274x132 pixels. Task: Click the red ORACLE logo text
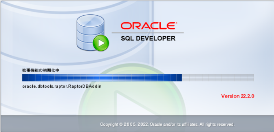click(x=149, y=26)
